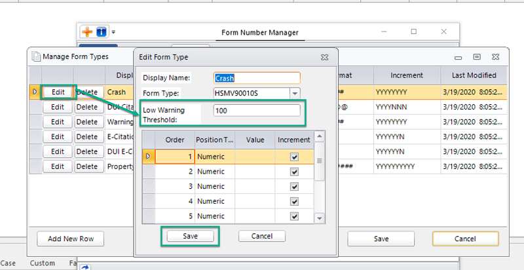
Task: Restore the Manage Form Types window
Action: [x=477, y=57]
